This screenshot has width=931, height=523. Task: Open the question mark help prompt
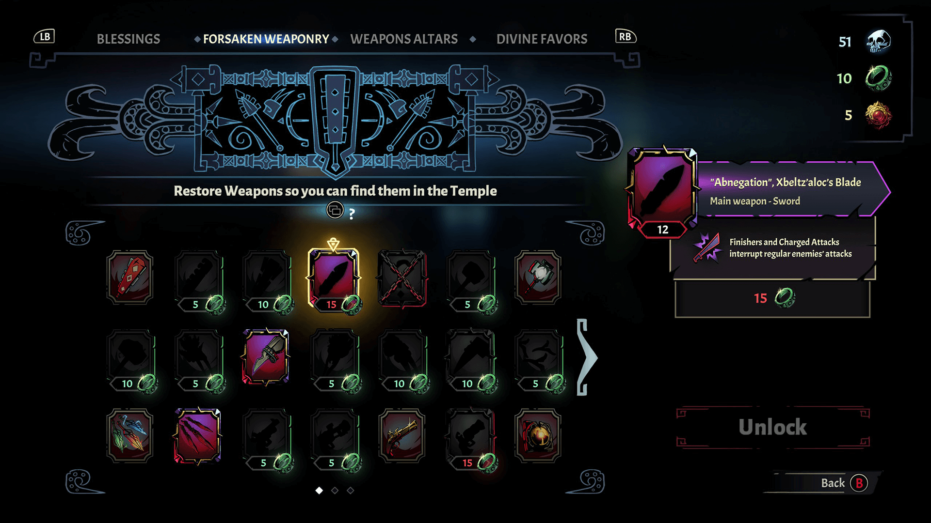[342, 212]
